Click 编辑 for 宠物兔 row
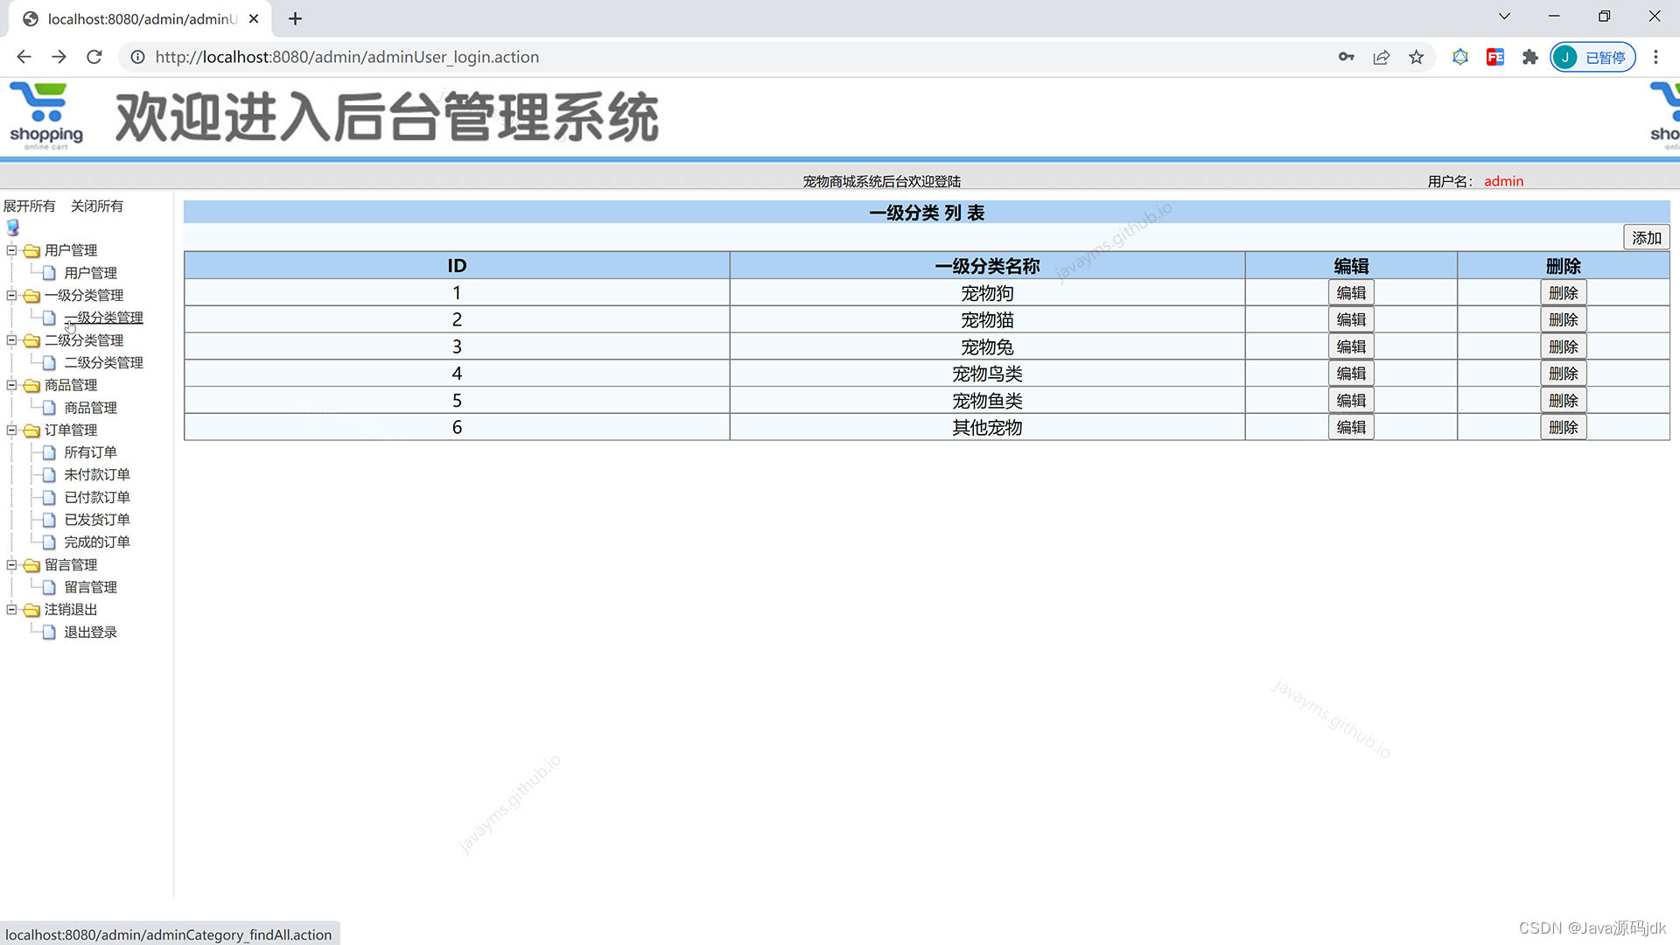The image size is (1680, 945). pyautogui.click(x=1351, y=346)
